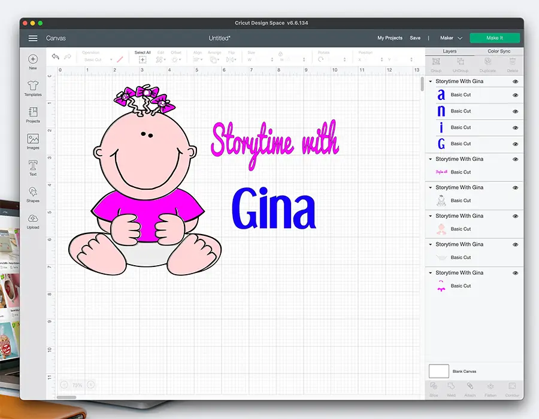Toggle visibility of the diaper layer group

(515, 245)
